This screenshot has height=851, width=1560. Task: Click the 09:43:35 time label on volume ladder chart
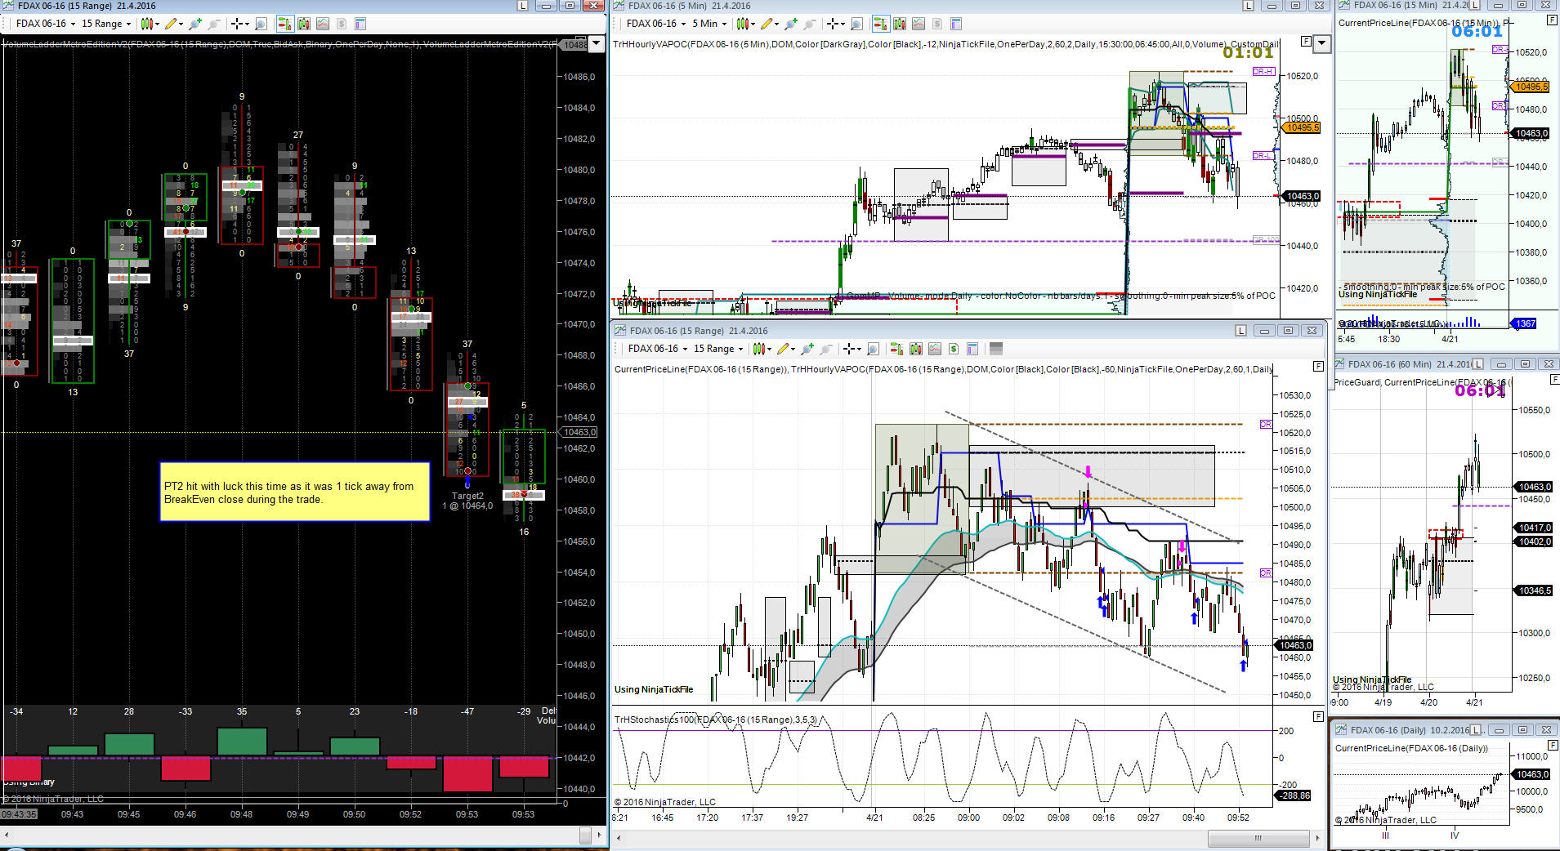[19, 814]
